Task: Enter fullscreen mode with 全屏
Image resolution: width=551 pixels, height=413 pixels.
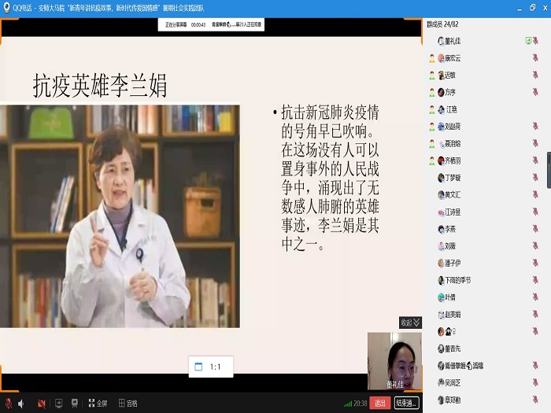Action: (x=96, y=403)
